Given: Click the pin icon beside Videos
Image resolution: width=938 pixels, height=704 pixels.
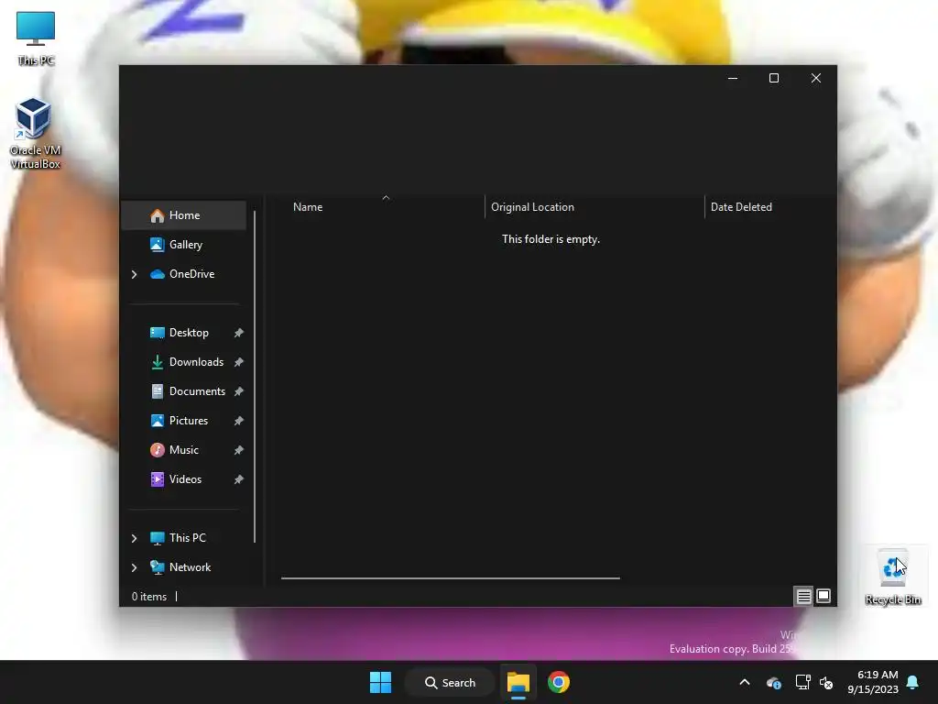Looking at the screenshot, I should [239, 479].
